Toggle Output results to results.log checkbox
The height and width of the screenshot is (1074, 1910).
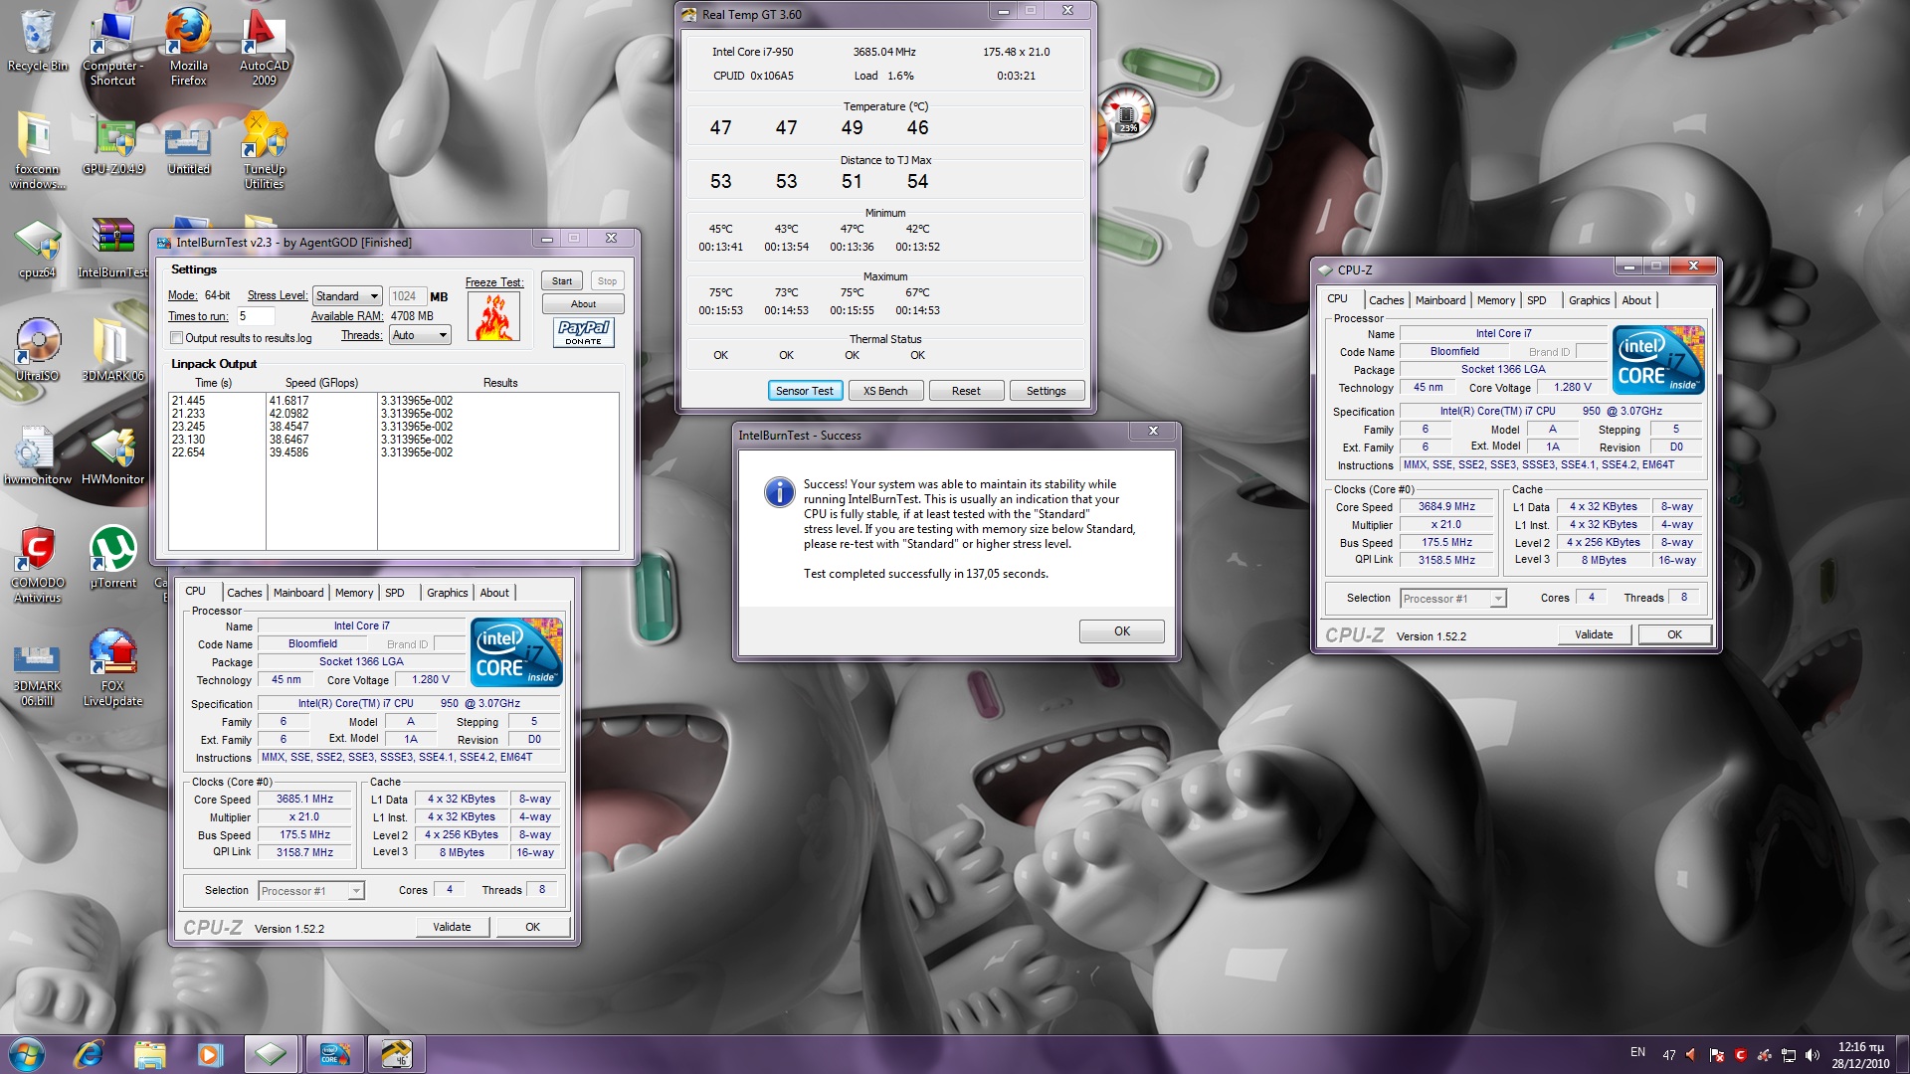click(176, 338)
